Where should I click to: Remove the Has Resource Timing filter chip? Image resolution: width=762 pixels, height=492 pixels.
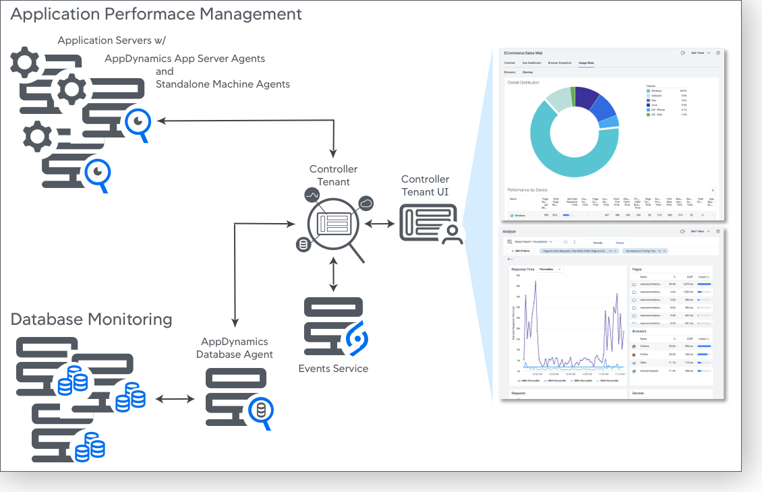click(x=664, y=251)
